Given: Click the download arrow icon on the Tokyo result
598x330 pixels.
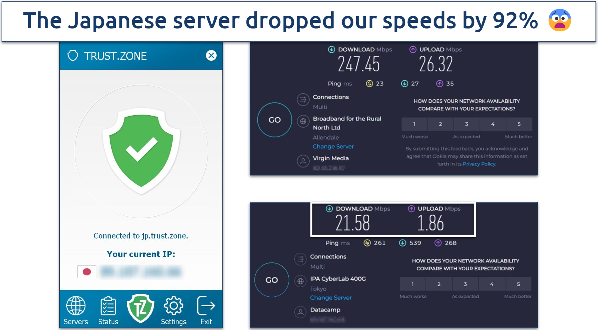Looking at the screenshot, I should coord(329,209).
